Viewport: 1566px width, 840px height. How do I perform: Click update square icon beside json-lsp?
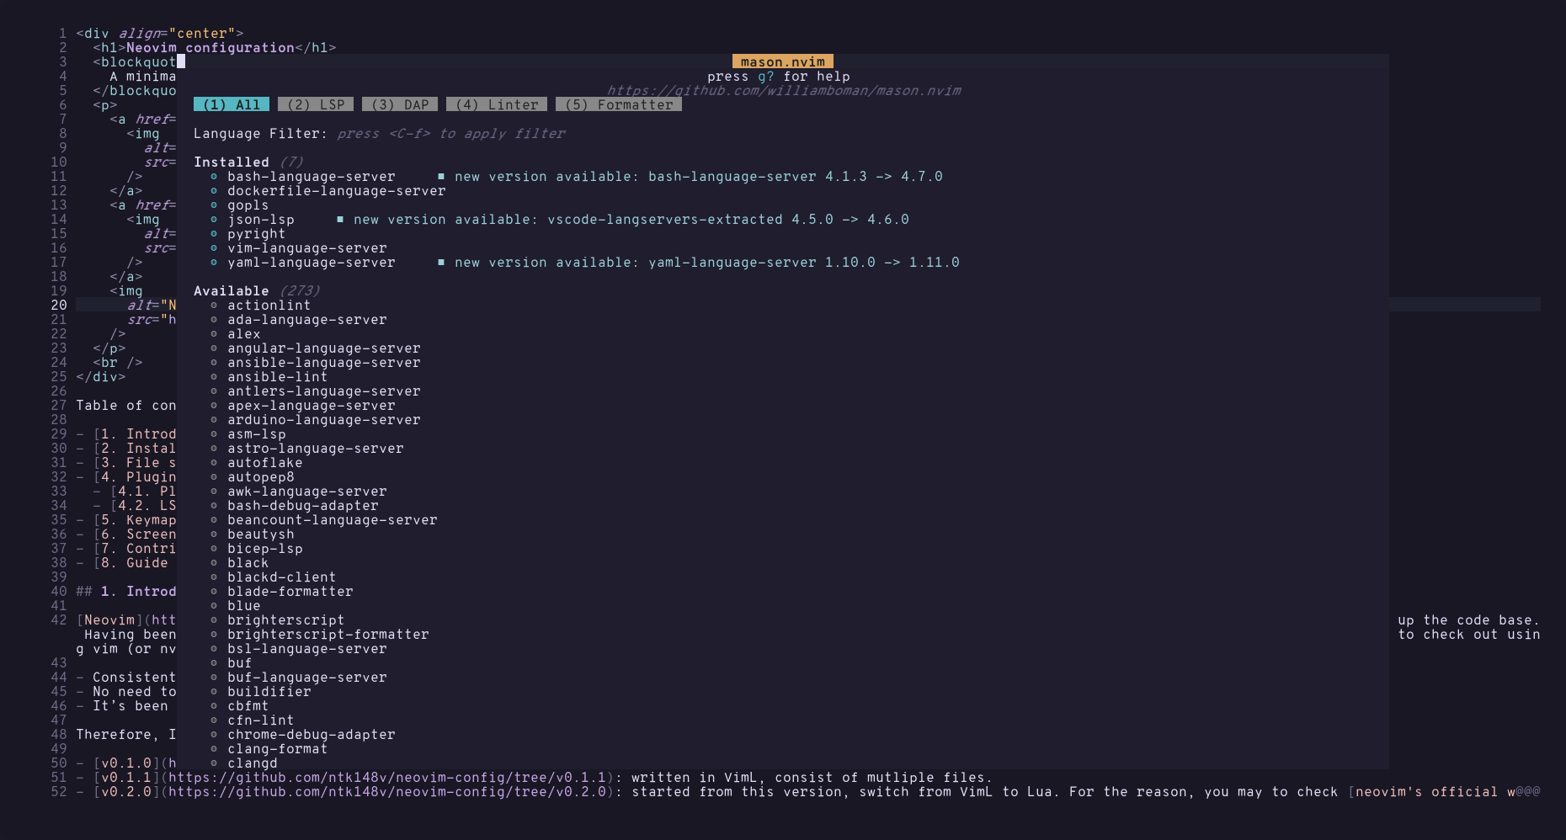tap(340, 220)
